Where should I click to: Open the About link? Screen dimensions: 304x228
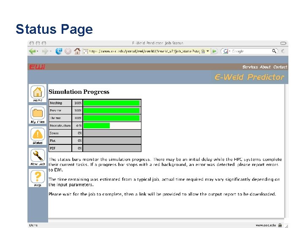coord(265,67)
